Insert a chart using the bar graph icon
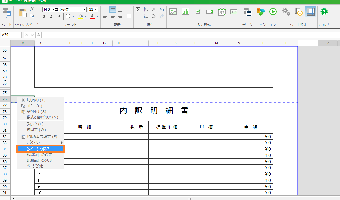340x200 pixels. pos(185,12)
